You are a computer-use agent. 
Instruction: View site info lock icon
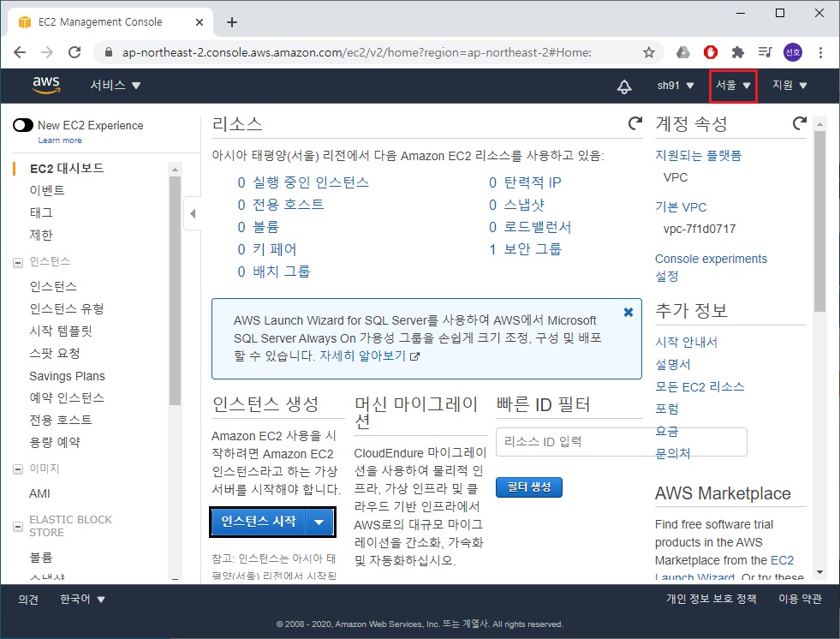109,52
